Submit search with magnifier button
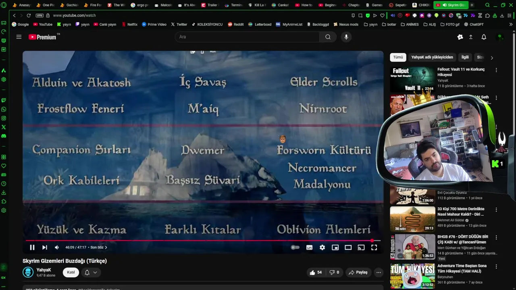The height and width of the screenshot is (290, 516). [328, 37]
